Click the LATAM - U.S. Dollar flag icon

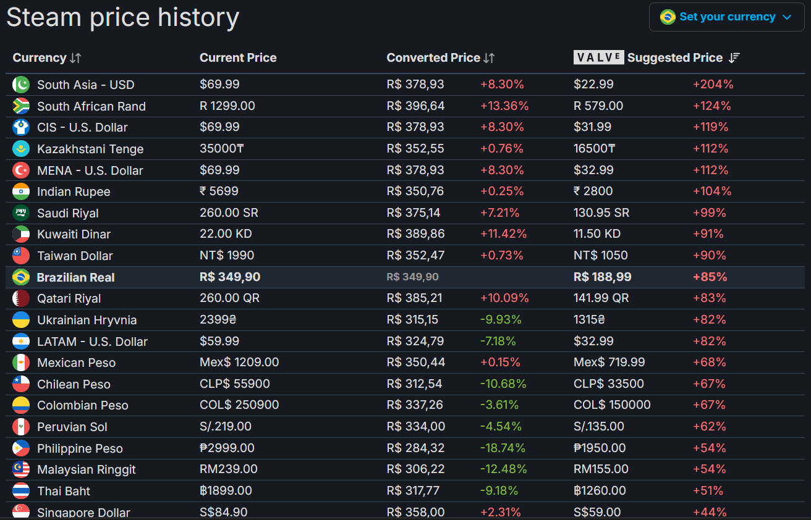tap(21, 342)
